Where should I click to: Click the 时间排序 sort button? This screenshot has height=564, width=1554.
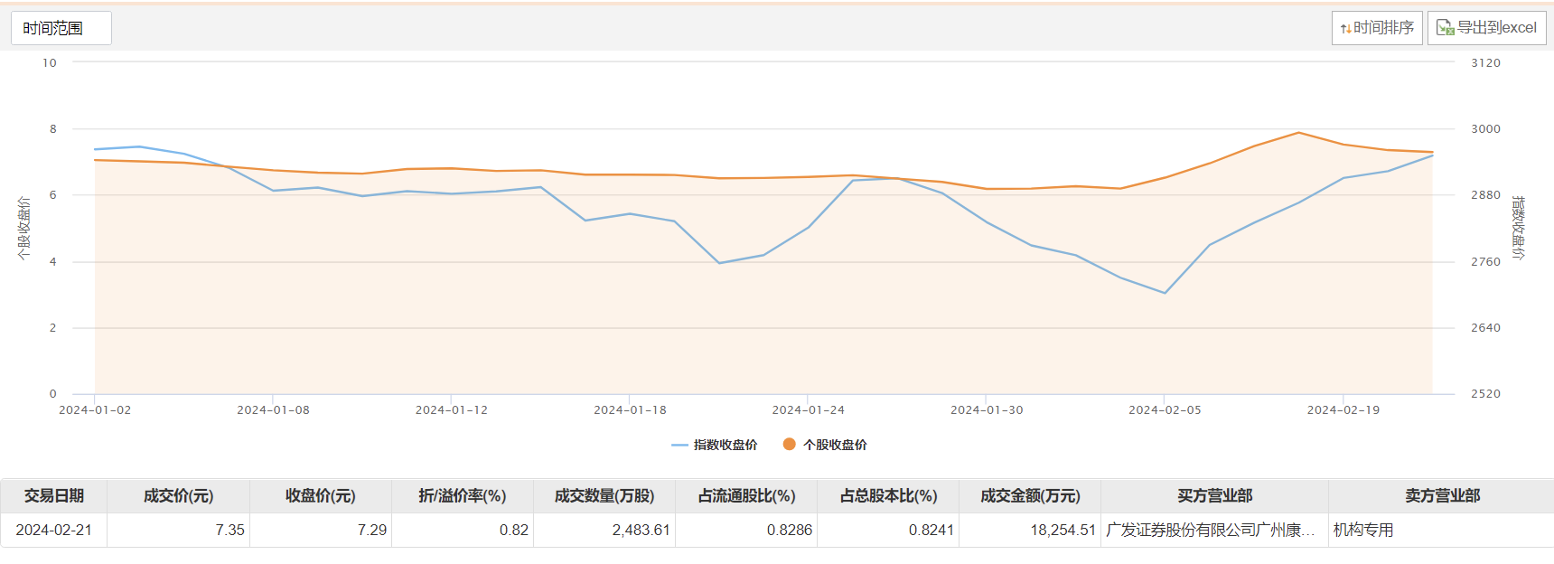click(1377, 28)
